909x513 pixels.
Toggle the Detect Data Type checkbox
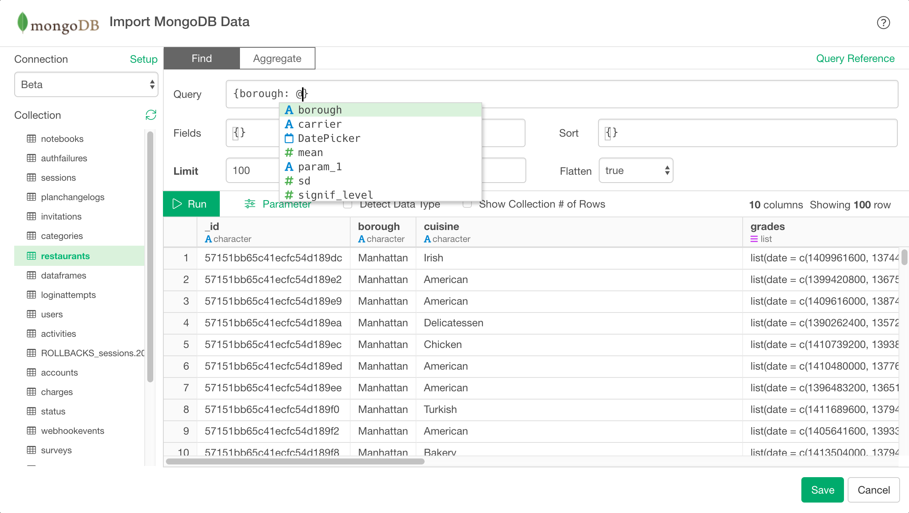(x=348, y=204)
